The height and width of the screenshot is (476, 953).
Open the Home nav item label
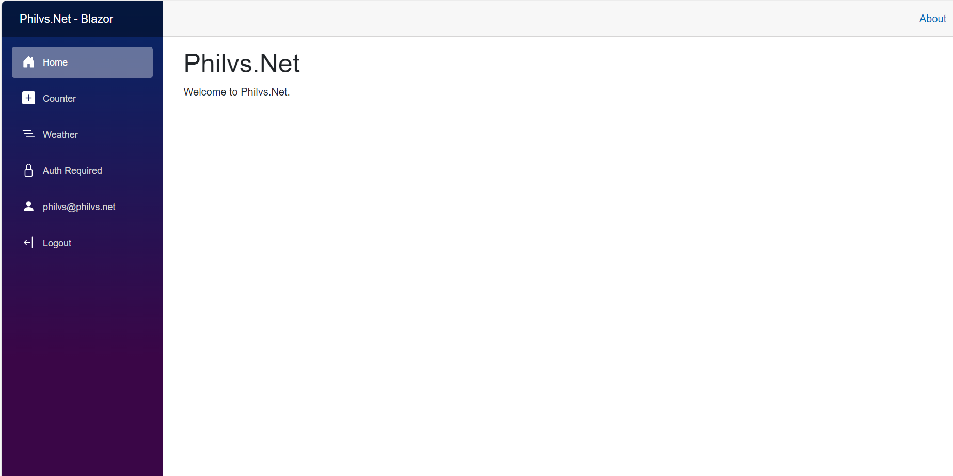[55, 62]
